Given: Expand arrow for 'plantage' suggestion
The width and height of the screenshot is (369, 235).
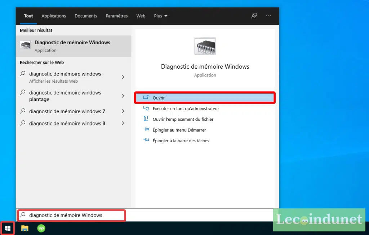Looking at the screenshot, I should point(123,96).
